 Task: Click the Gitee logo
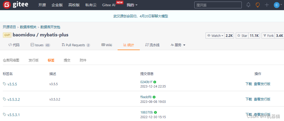(15, 5)
